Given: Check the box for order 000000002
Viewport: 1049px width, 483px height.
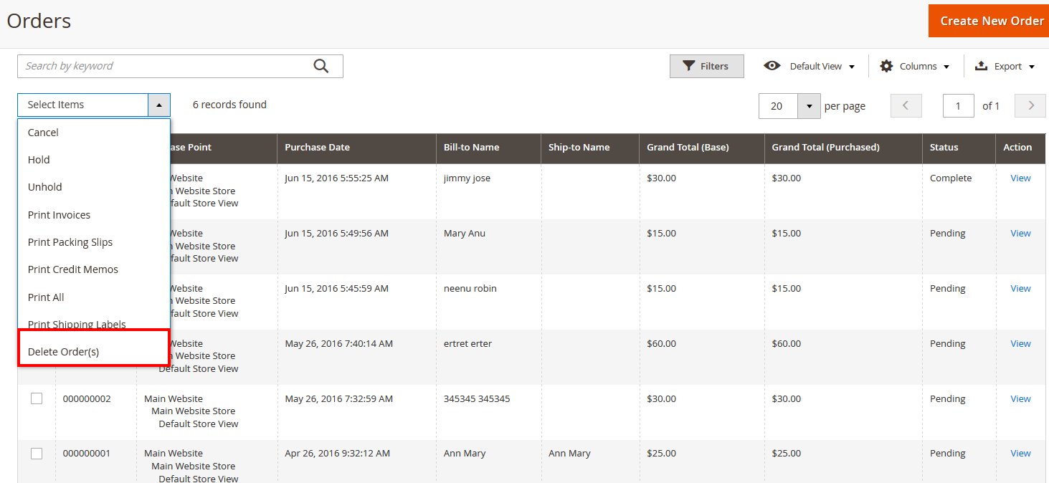Looking at the screenshot, I should click(37, 398).
